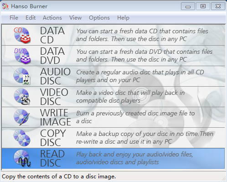
Task: Choose the DATA DVD label
Action: coord(52,56)
